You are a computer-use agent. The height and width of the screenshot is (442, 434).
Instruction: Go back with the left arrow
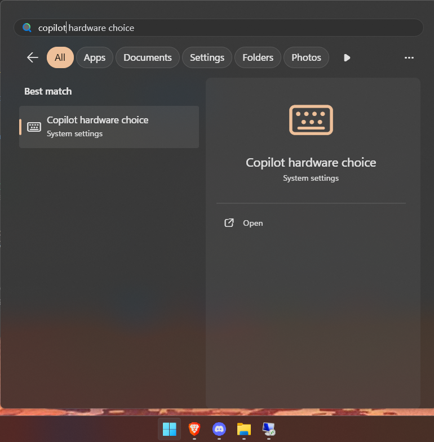pos(33,57)
